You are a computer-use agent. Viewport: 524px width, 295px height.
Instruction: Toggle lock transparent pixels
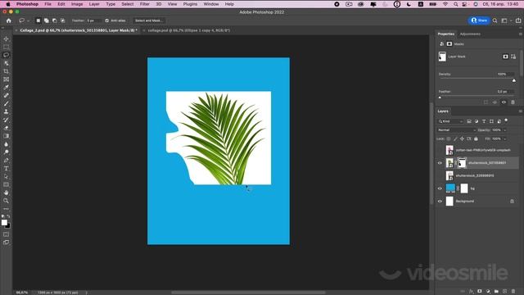(449, 138)
